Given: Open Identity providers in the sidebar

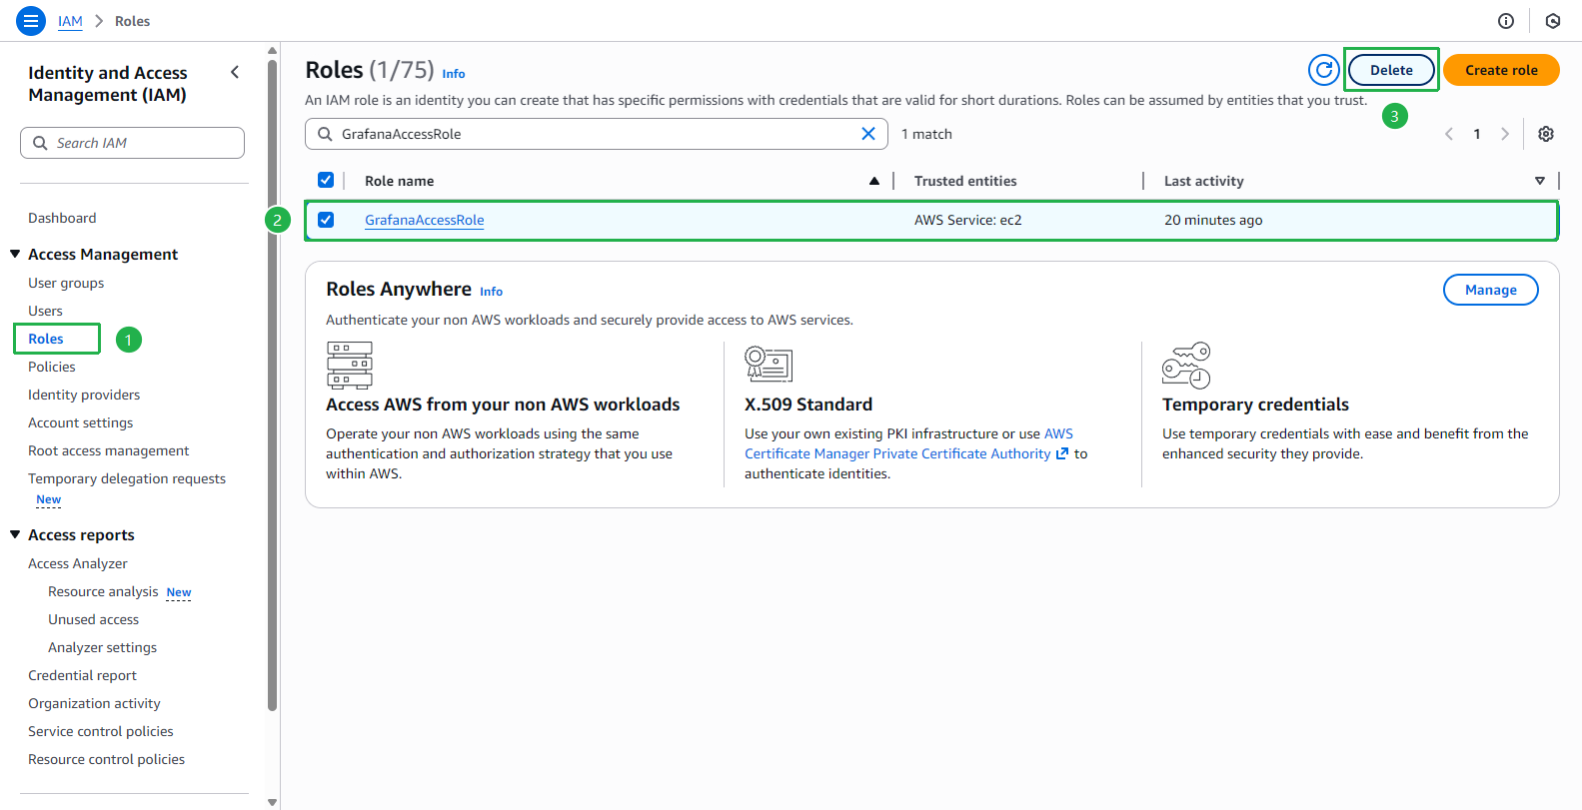Looking at the screenshot, I should (84, 395).
